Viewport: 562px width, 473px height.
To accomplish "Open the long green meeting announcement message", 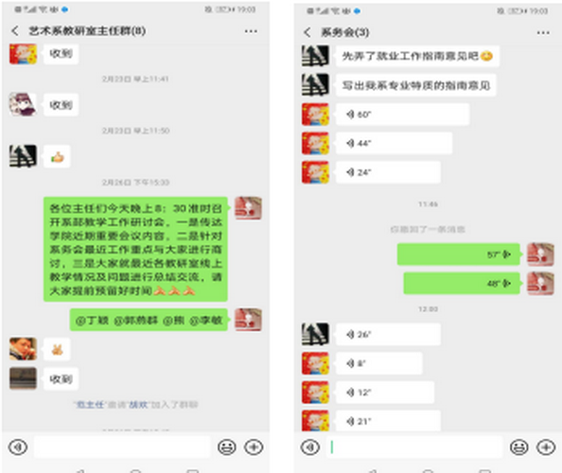I will tap(135, 249).
